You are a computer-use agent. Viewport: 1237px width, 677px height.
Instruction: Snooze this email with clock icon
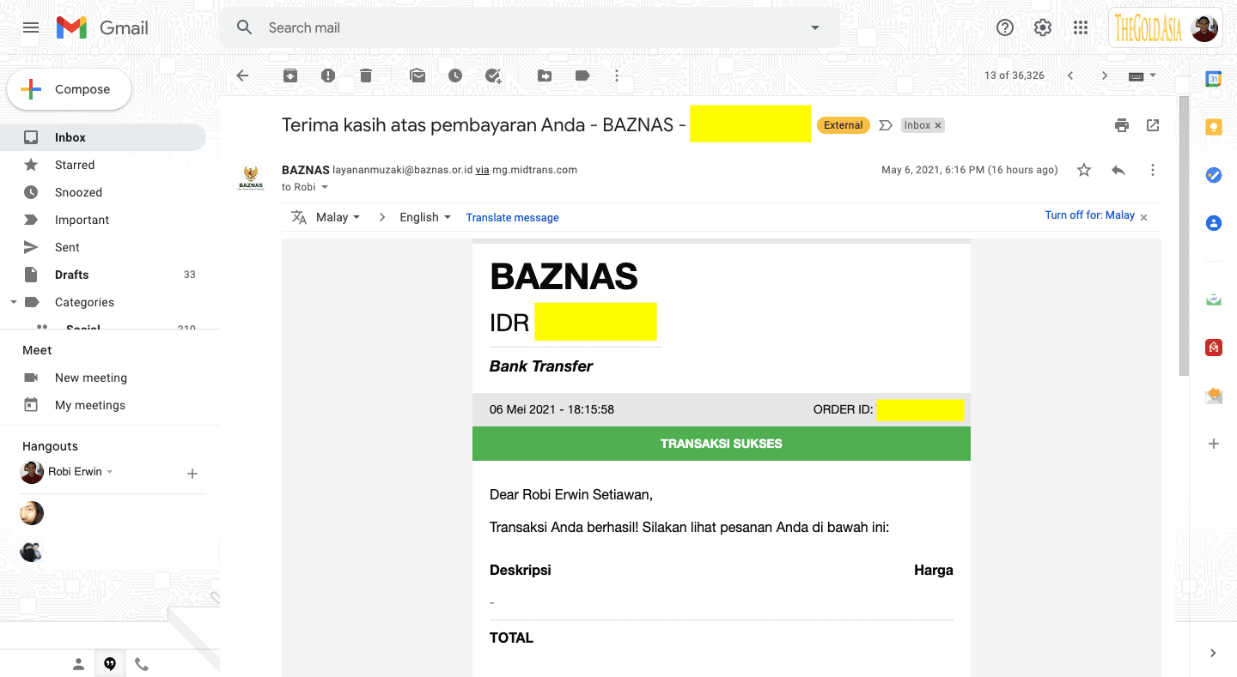(x=455, y=76)
